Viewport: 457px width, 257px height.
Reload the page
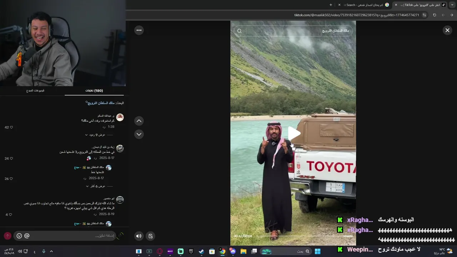(435, 15)
